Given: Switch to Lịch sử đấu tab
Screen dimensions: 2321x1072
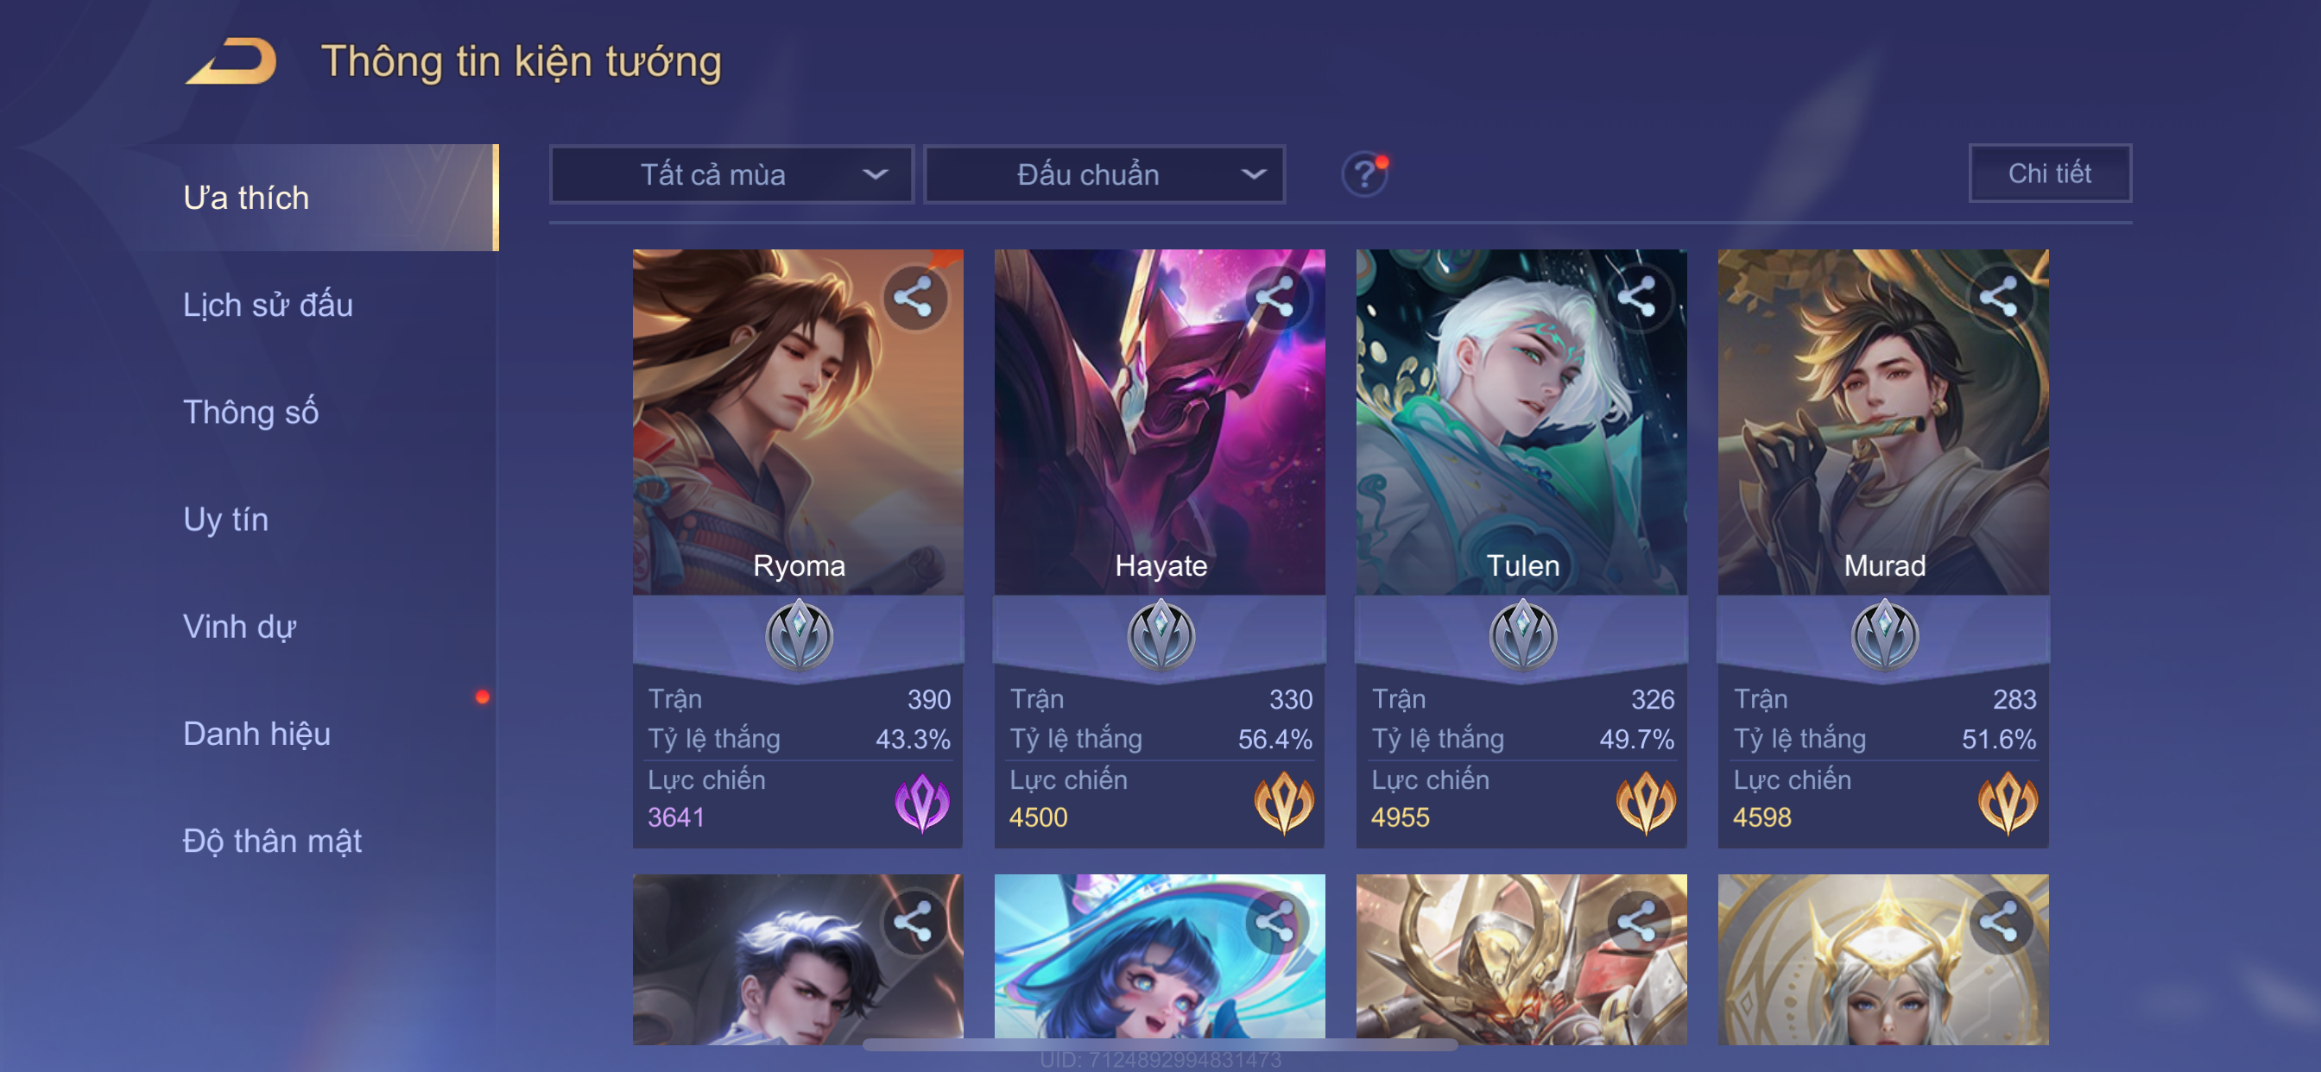Looking at the screenshot, I should coord(268,305).
